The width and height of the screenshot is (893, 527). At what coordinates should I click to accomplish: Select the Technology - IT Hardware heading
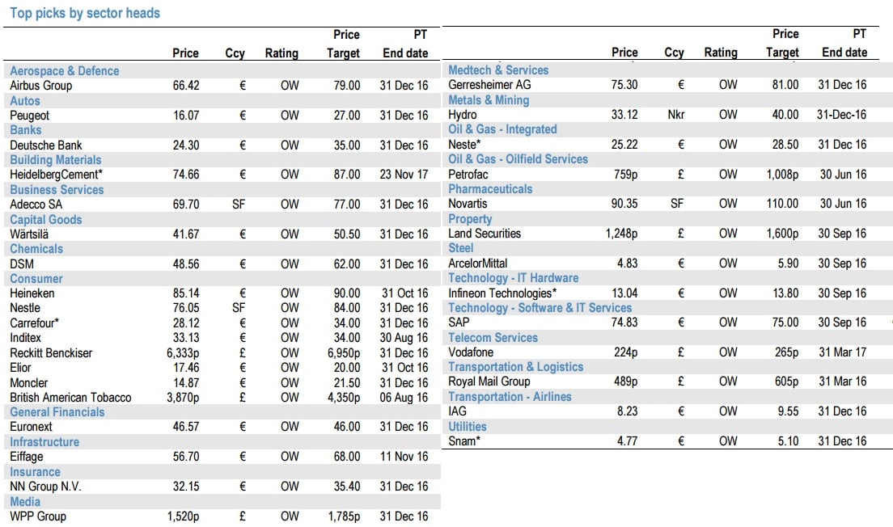pos(513,278)
